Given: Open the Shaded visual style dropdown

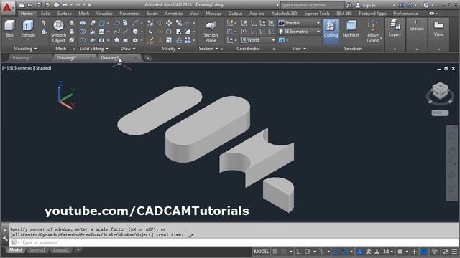Looking at the screenshot, I should tap(299, 23).
